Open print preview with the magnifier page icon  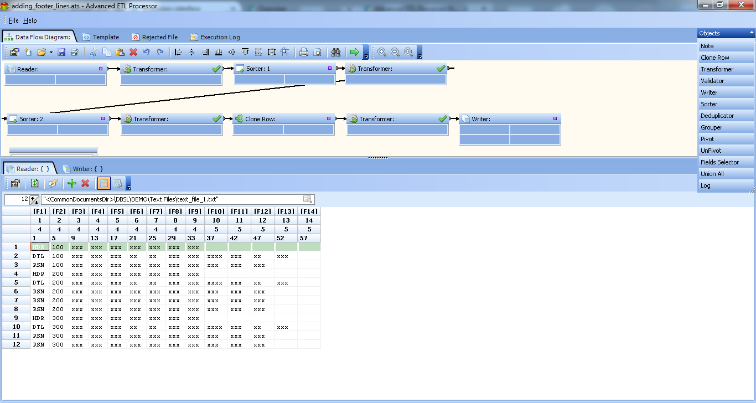coord(317,53)
